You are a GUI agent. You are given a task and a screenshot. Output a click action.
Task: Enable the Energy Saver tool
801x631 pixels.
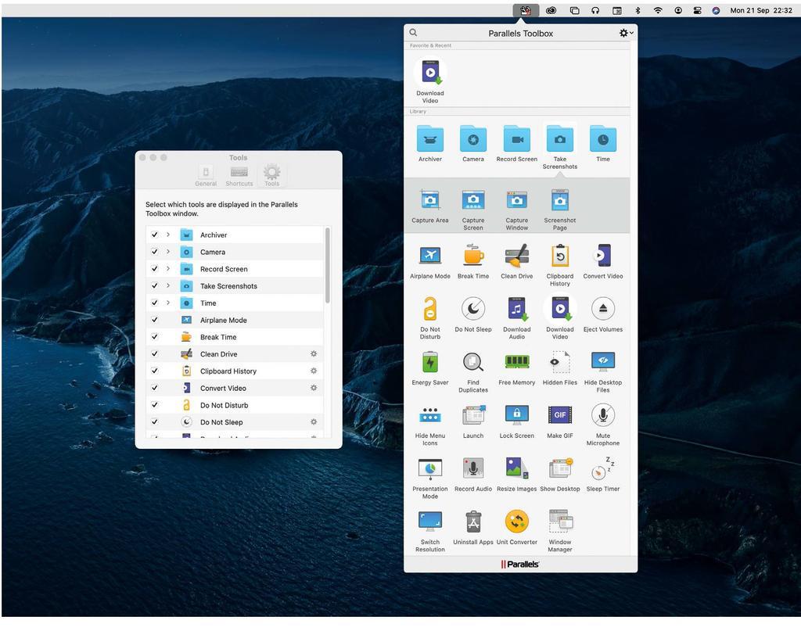[x=430, y=362]
